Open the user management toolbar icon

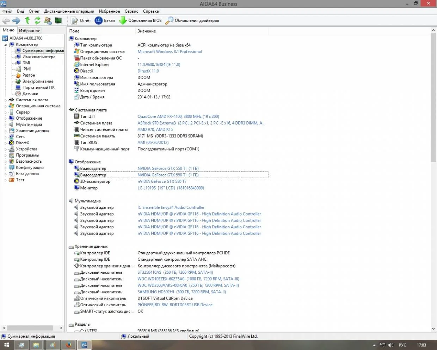point(48,20)
